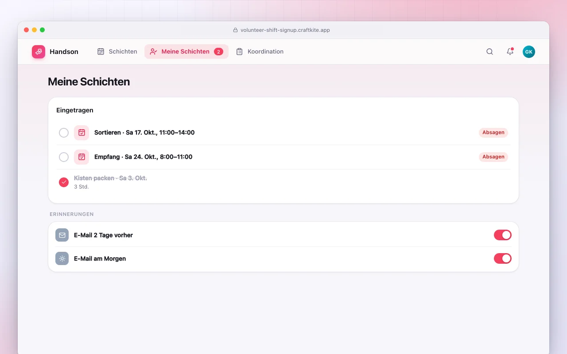Open the GK user avatar
The image size is (567, 354).
[529, 52]
